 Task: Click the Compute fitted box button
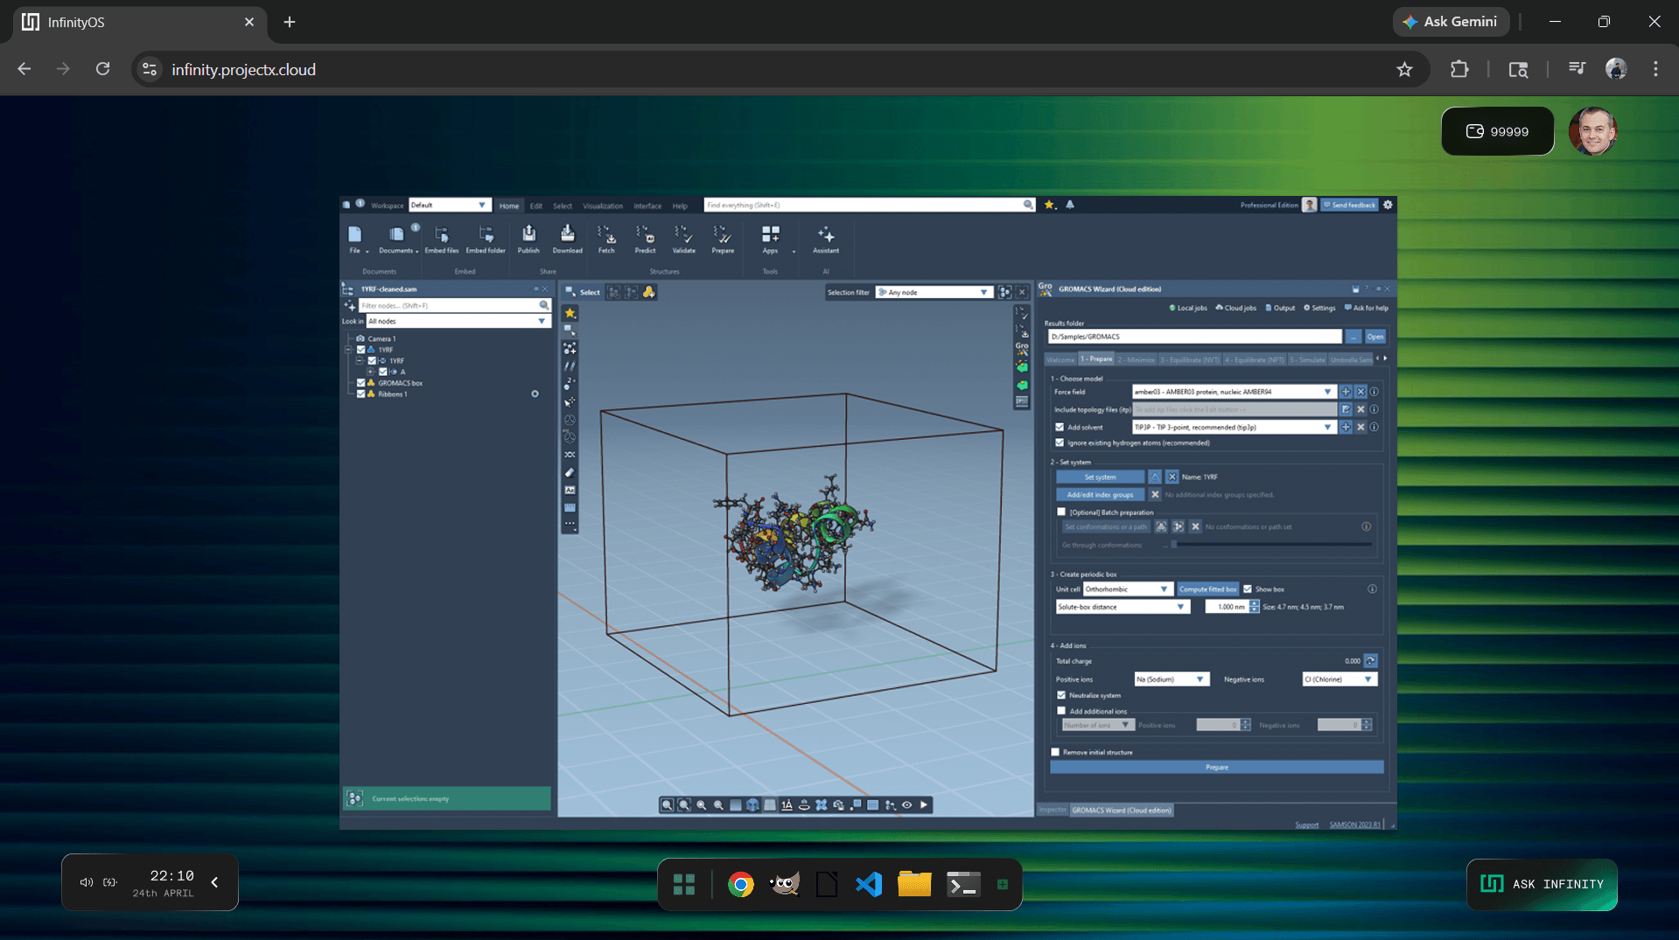tap(1207, 589)
